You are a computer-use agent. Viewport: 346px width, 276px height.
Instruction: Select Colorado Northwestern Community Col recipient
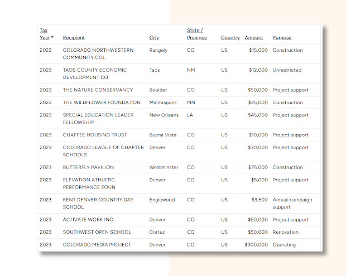tap(98, 54)
